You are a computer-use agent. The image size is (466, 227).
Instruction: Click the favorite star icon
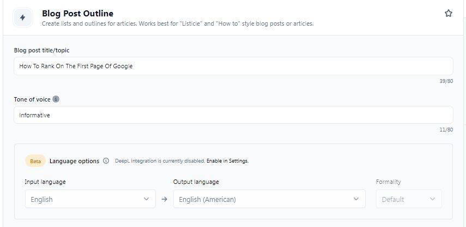tap(449, 14)
